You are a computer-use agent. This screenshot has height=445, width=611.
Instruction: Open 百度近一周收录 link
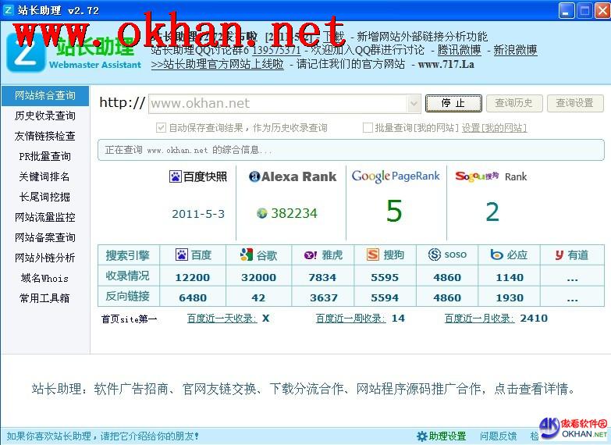(x=350, y=319)
